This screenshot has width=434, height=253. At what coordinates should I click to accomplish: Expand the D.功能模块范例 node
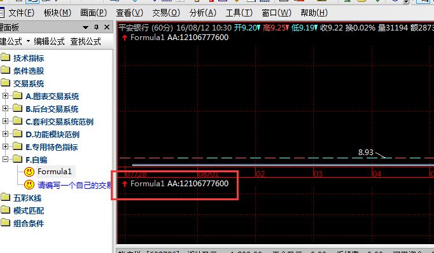click(5, 134)
